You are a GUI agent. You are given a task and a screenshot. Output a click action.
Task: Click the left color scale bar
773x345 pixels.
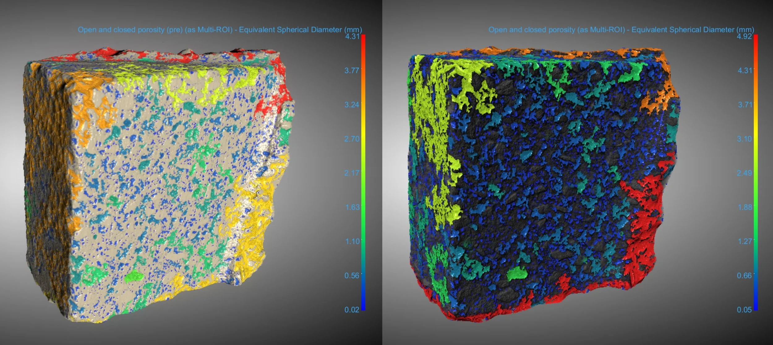(363, 172)
